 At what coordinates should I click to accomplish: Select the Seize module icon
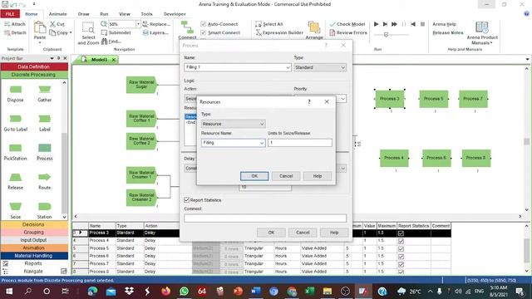pos(15,206)
